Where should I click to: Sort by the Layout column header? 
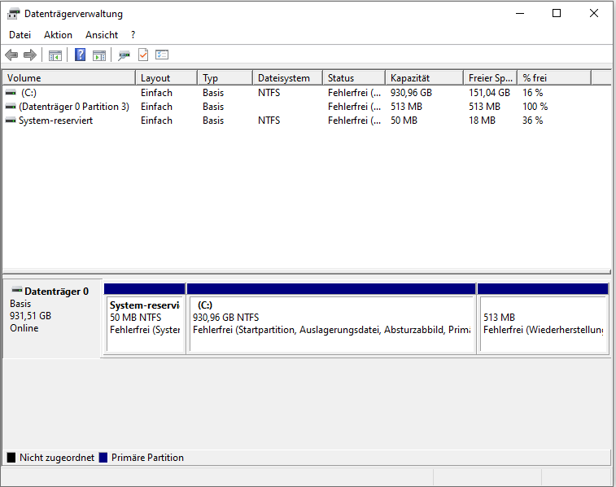(x=167, y=78)
